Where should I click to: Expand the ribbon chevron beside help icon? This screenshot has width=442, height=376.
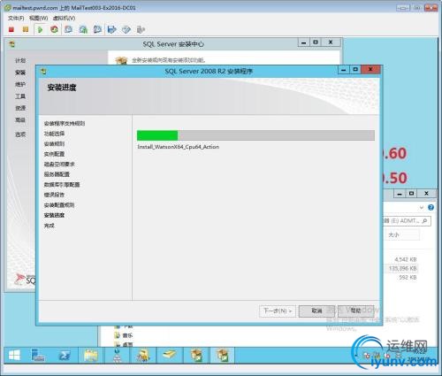coord(422,208)
